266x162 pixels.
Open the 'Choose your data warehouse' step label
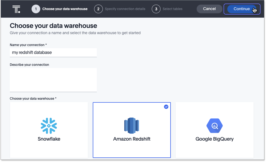[65, 9]
